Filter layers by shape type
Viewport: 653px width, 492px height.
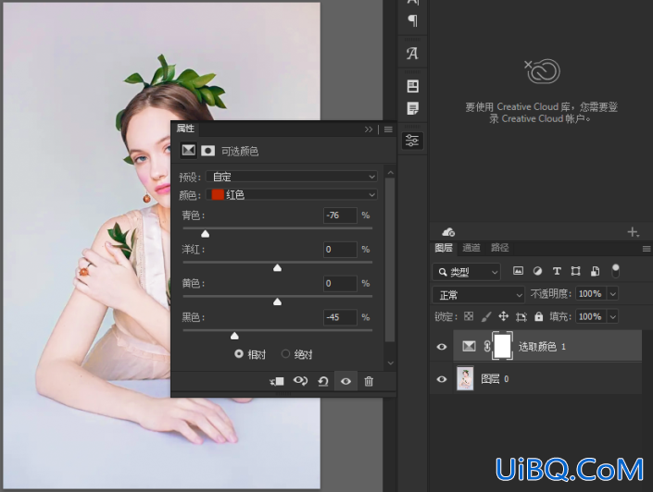[x=575, y=271]
